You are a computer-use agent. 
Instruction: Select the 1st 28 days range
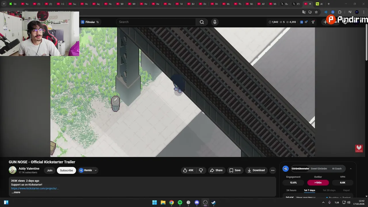[329, 190]
